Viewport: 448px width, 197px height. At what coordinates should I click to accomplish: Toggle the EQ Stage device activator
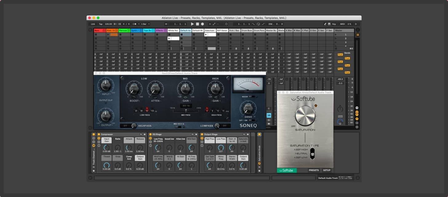(150, 134)
